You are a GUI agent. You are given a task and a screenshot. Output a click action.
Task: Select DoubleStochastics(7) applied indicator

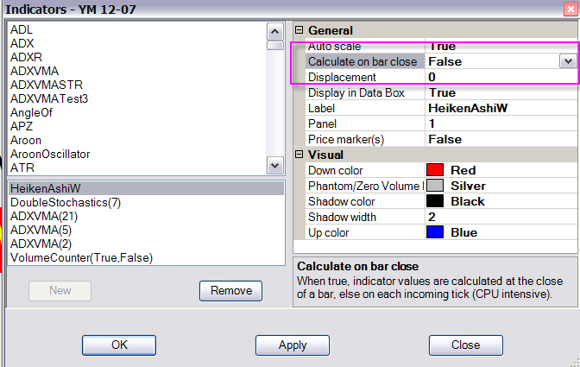66,202
